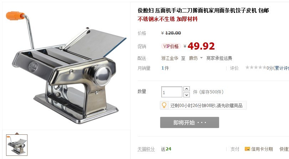
Task: Click the five-star rating icons
Action: point(256,68)
